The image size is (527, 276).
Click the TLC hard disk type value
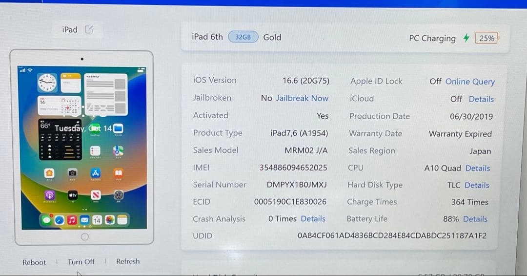click(454, 185)
